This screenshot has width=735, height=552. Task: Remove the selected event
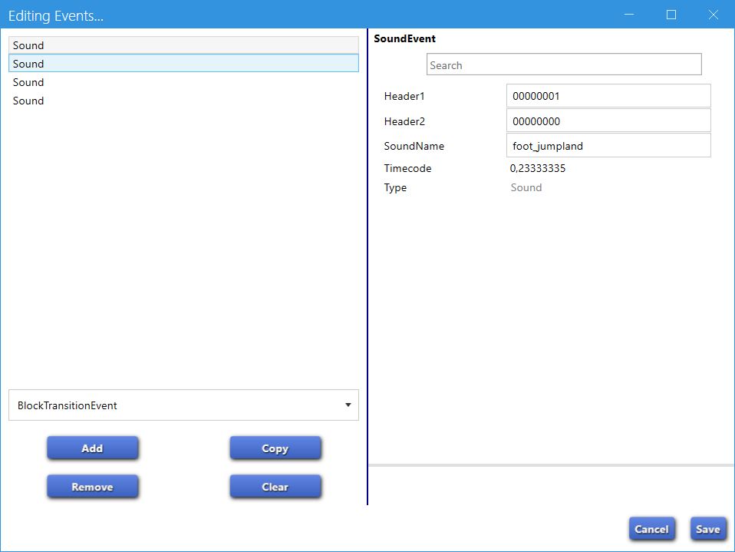pyautogui.click(x=92, y=486)
